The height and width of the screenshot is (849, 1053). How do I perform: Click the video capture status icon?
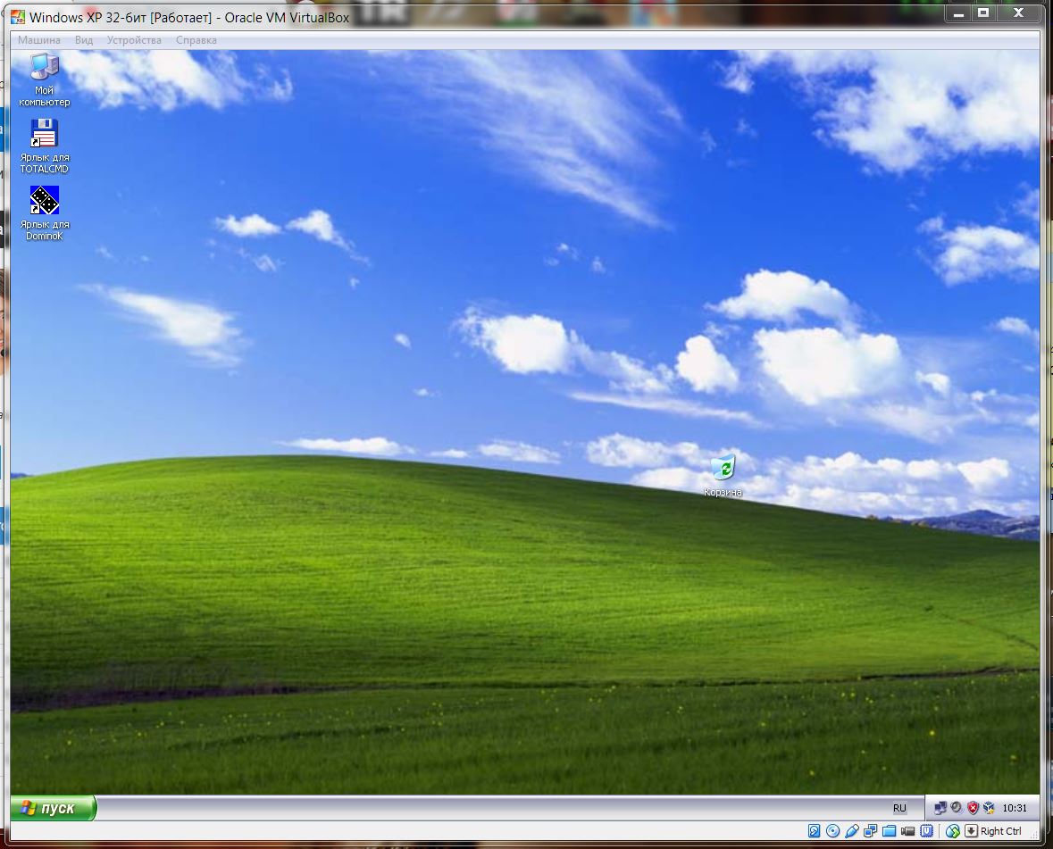[908, 831]
